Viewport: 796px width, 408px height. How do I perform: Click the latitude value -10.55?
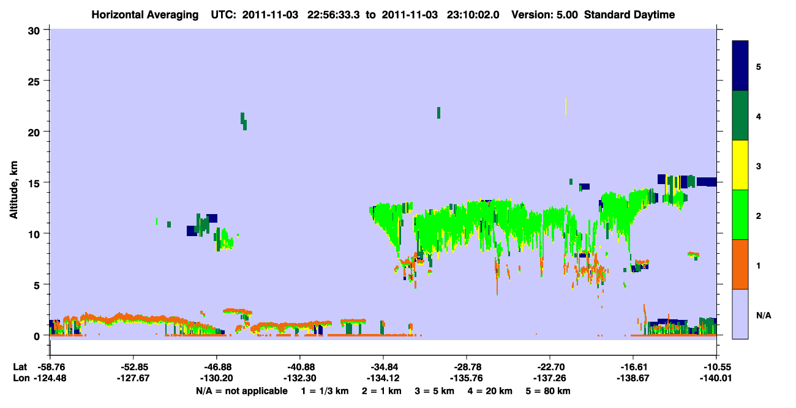click(x=716, y=367)
